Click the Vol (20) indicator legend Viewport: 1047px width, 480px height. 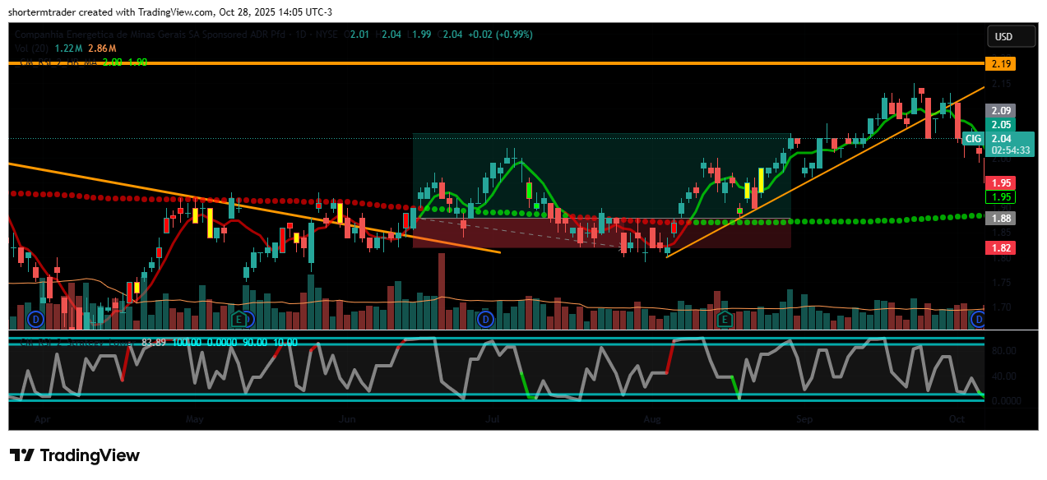(33, 48)
